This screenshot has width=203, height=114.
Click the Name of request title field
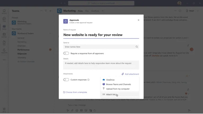point(101,35)
